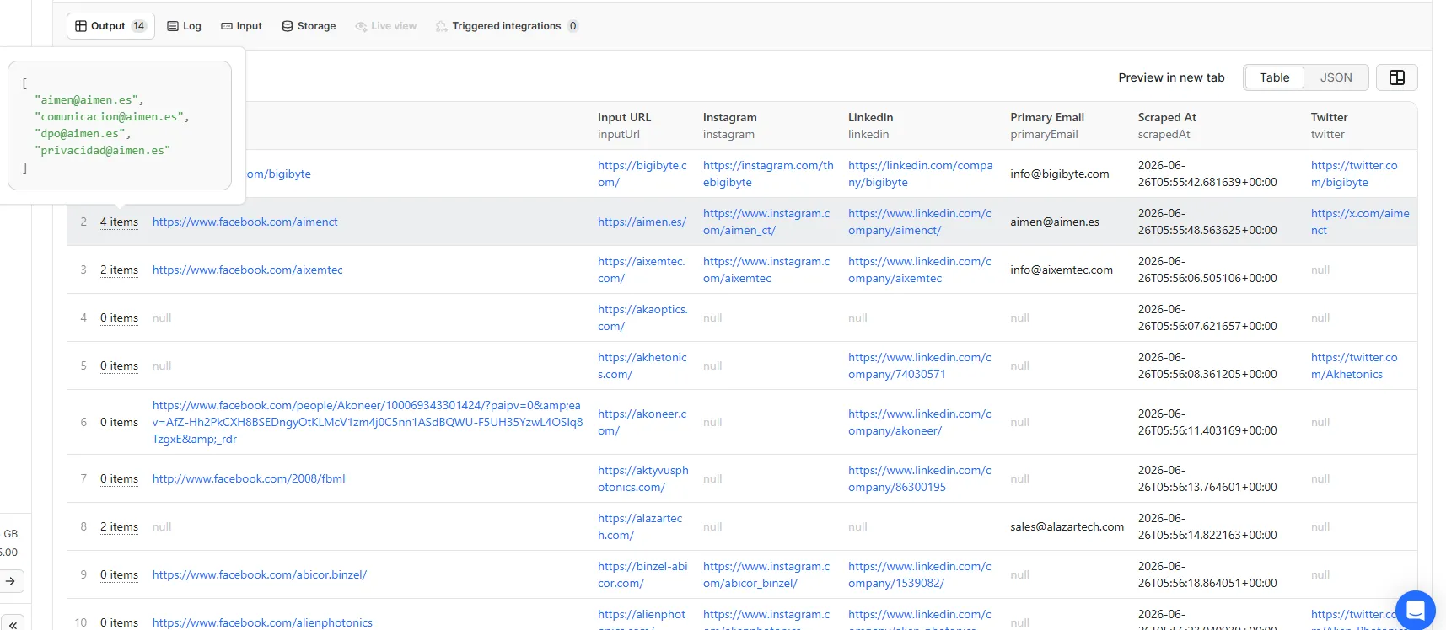Open instagram.com/aixemtec link

(766, 270)
